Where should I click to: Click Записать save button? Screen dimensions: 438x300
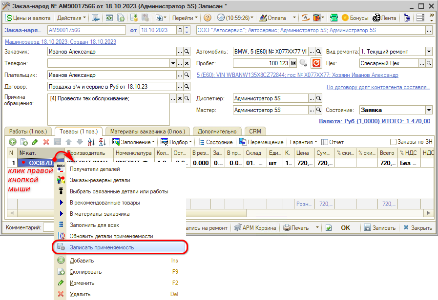(379, 228)
